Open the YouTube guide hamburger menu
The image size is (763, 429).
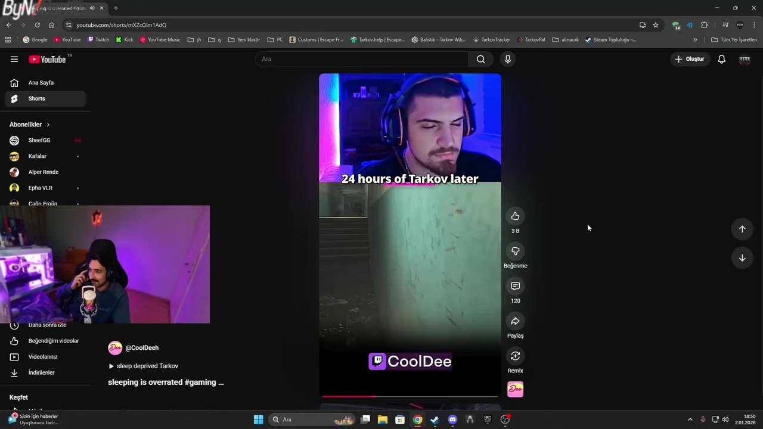[x=14, y=59]
